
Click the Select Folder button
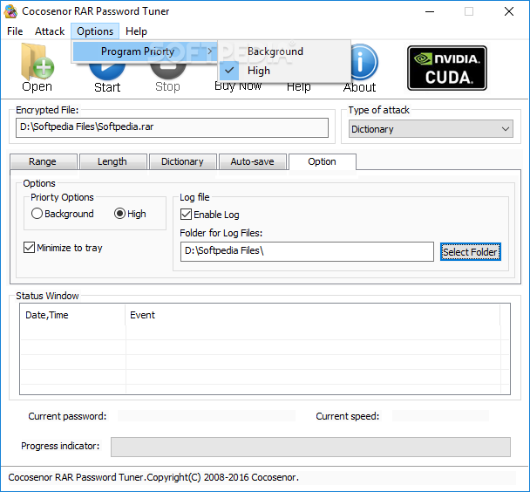tap(470, 252)
